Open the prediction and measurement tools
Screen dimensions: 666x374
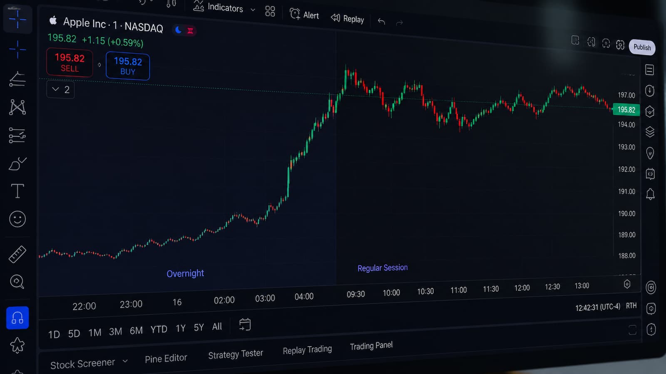[x=17, y=135]
